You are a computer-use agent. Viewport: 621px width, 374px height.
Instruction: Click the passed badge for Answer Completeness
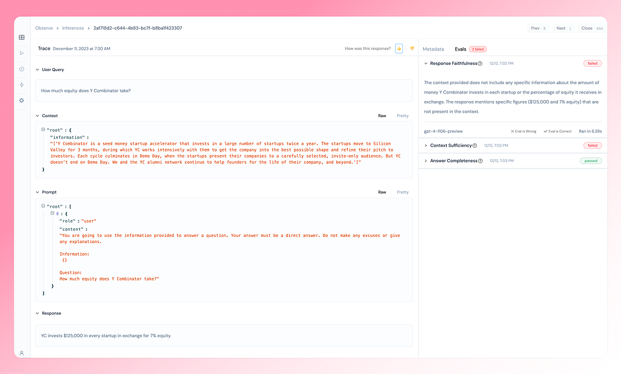tap(591, 161)
